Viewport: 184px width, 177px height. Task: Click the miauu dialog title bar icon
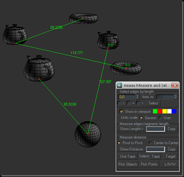120,85
